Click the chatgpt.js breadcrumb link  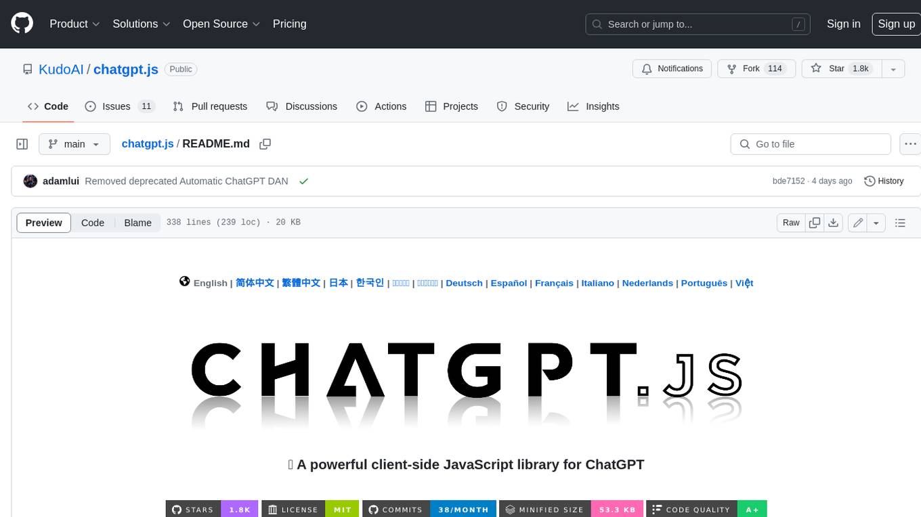148,143
